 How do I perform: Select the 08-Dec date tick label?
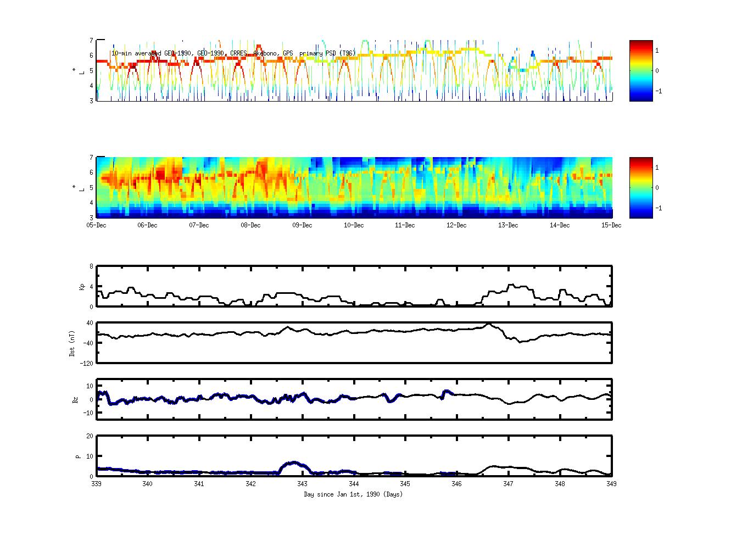pyautogui.click(x=251, y=225)
